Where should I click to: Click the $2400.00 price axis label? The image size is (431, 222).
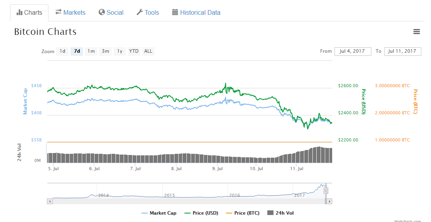[348, 113]
